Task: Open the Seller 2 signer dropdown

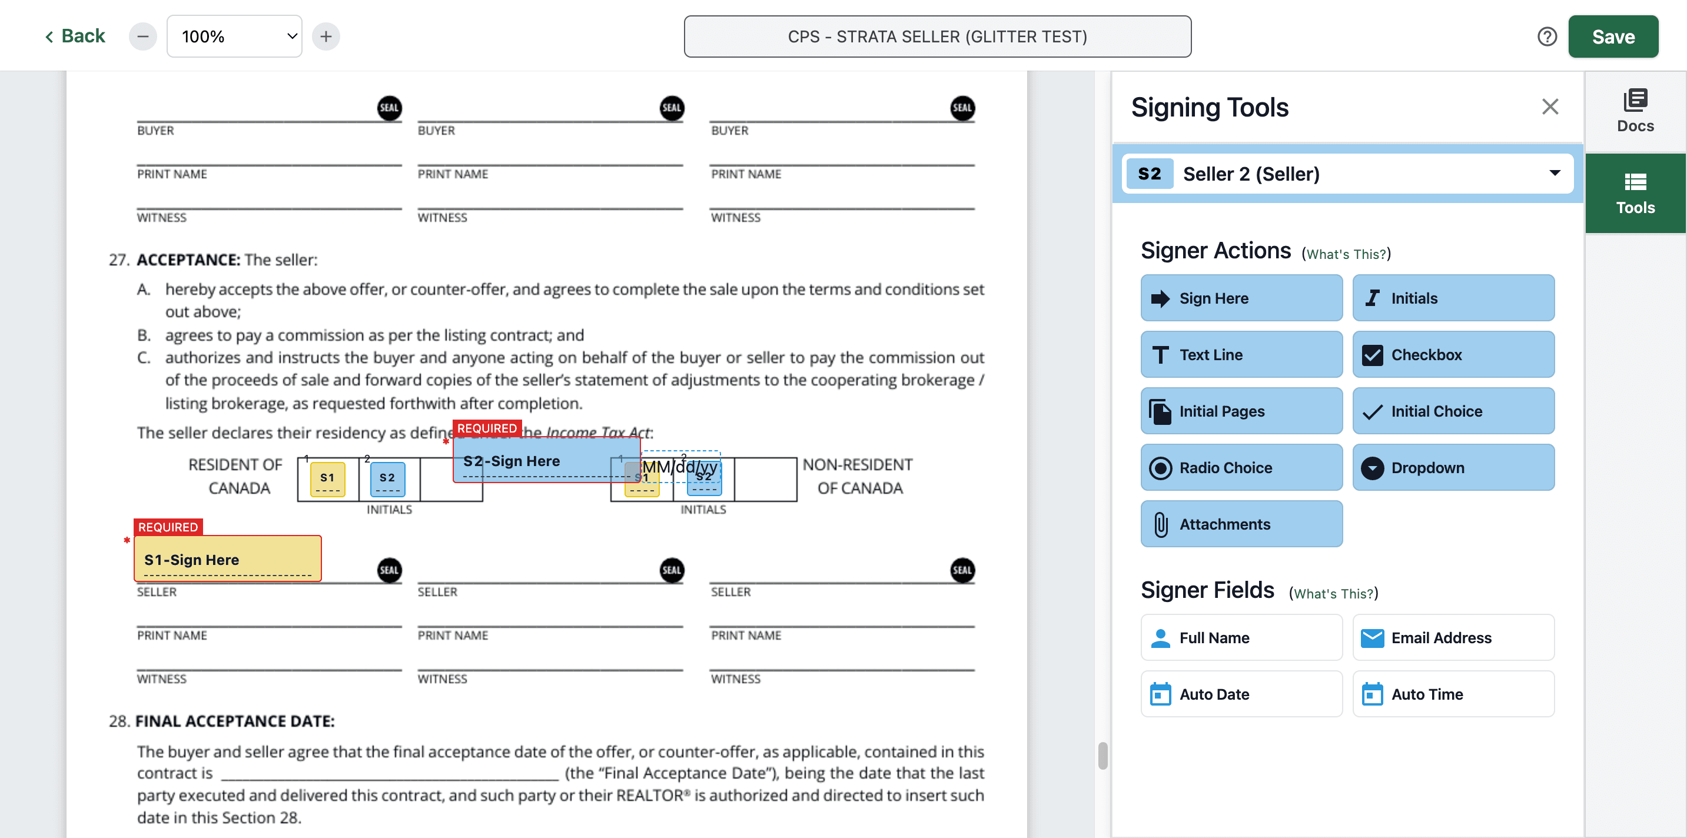Action: pyautogui.click(x=1348, y=174)
